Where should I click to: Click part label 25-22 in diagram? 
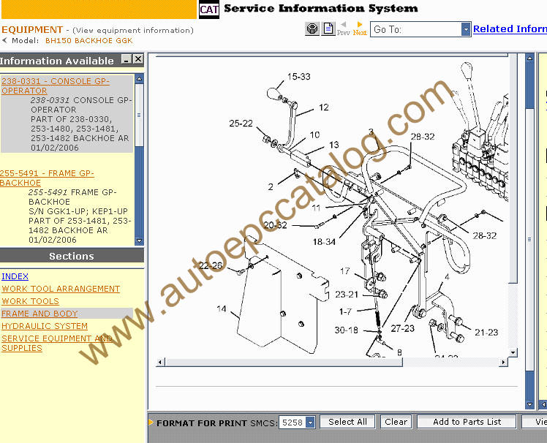coord(241,123)
